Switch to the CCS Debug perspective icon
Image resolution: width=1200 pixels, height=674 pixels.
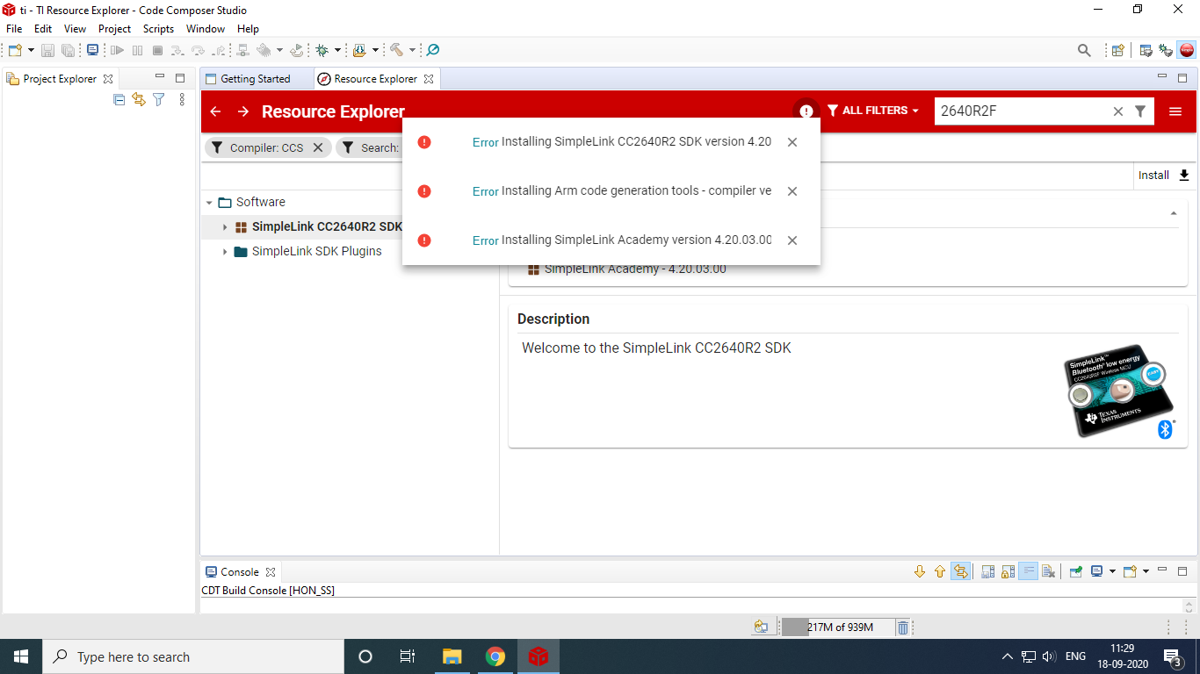click(1166, 50)
